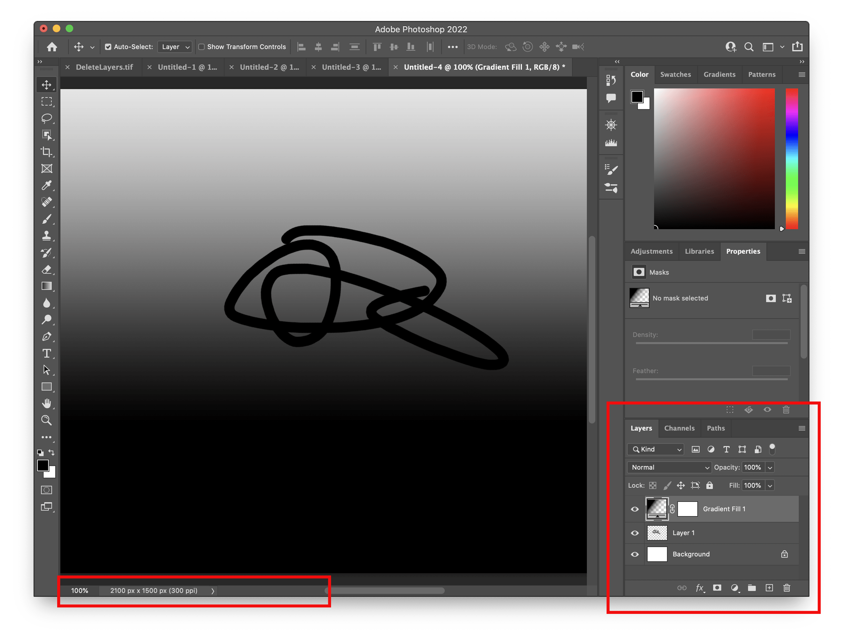The image size is (843, 641).
Task: Click the Adjustments panel label
Action: point(652,251)
